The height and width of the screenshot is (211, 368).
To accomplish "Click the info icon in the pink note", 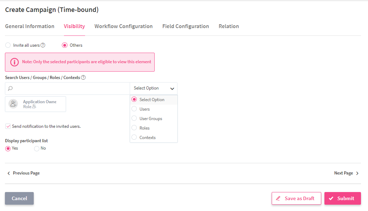I will 14,62.
